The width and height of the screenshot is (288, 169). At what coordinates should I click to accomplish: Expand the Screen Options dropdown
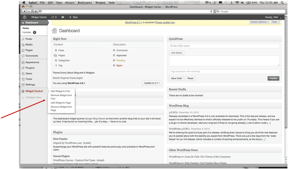point(260,22)
